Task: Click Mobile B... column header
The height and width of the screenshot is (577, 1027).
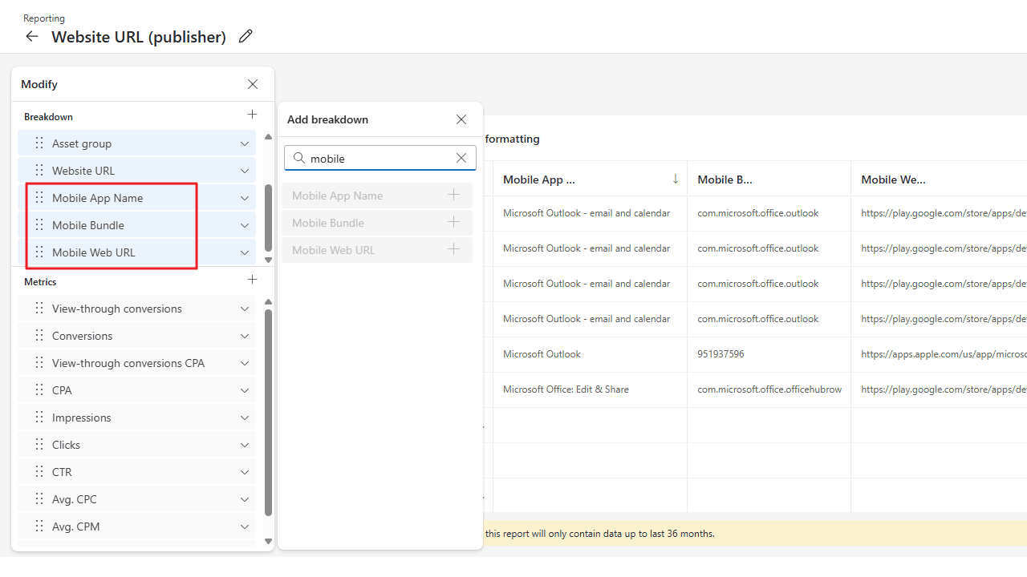Action: pos(769,179)
